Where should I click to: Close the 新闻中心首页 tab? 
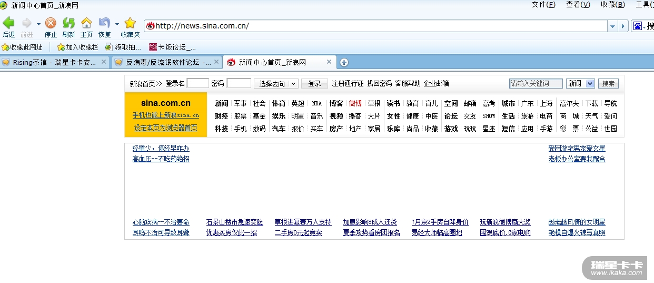tap(329, 62)
